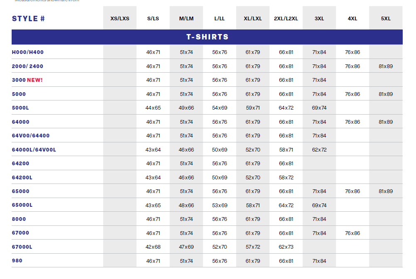The image size is (416, 279).
Task: Click the 5XL size column header
Action: pos(386,19)
